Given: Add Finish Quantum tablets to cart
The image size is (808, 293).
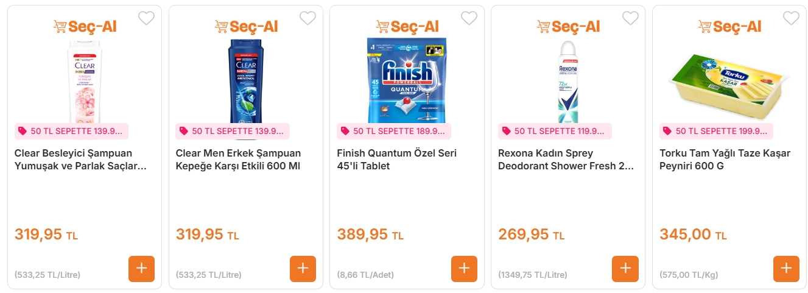Looking at the screenshot, I should (x=464, y=269).
